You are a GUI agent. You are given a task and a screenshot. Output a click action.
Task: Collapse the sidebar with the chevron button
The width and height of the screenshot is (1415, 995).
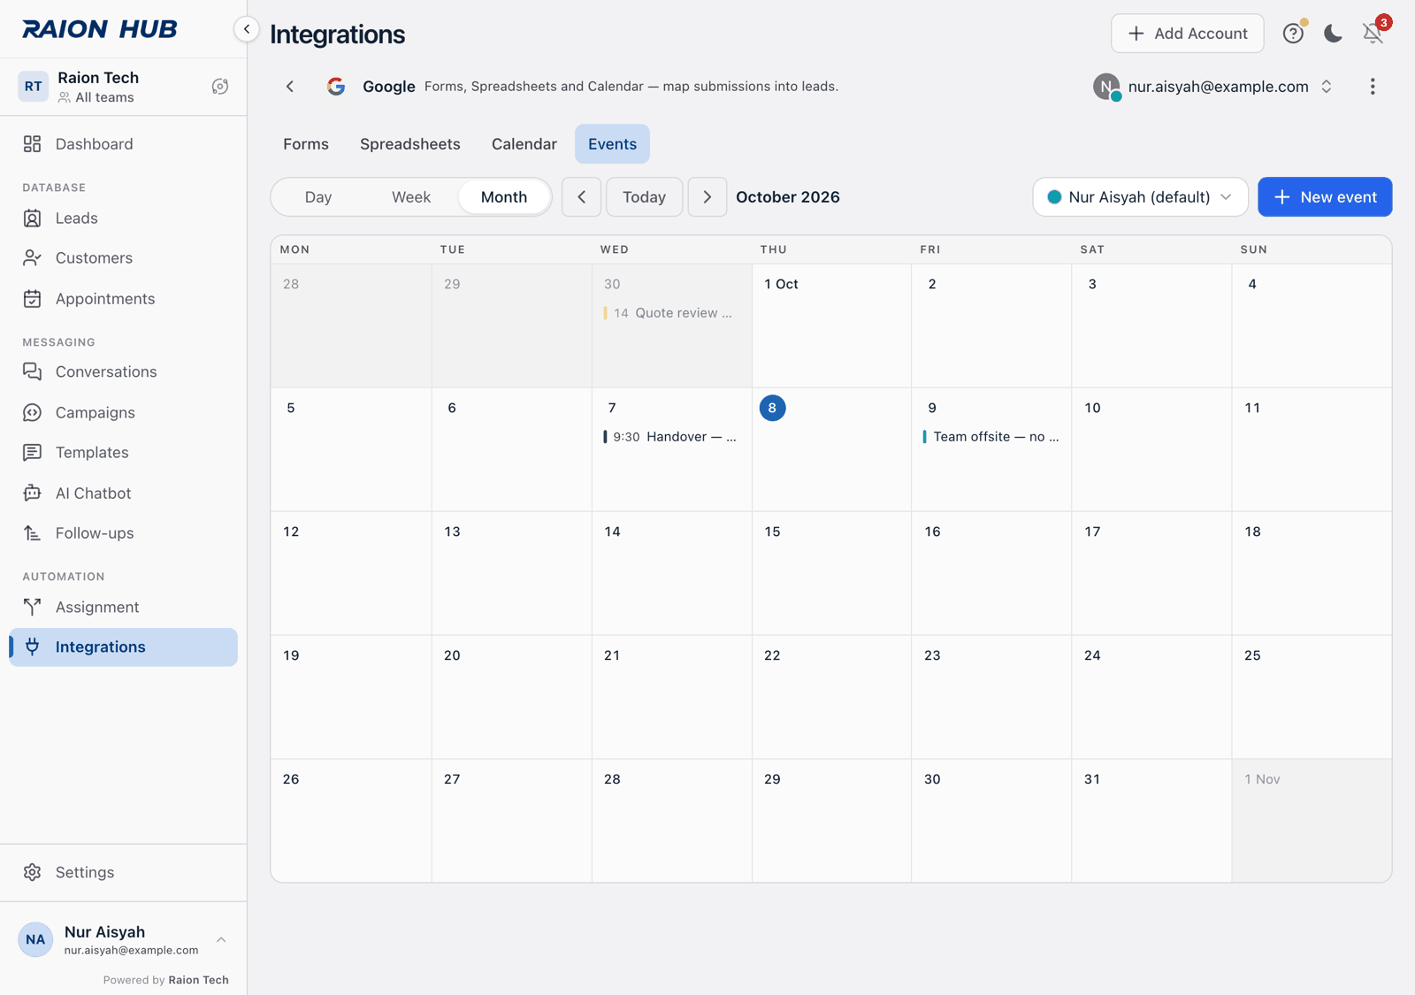click(247, 29)
